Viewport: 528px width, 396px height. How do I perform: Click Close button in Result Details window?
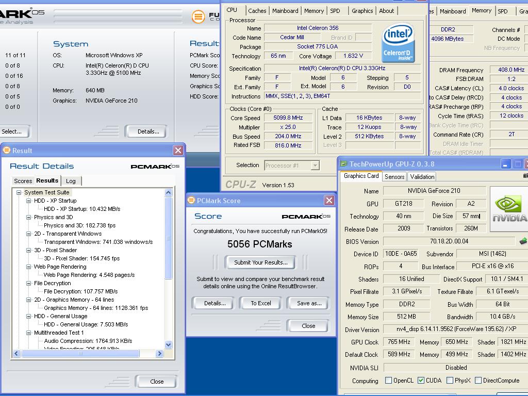pyautogui.click(x=157, y=381)
